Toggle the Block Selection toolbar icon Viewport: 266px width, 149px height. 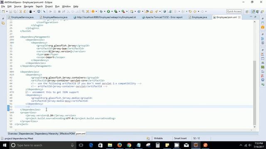click(x=83, y=12)
